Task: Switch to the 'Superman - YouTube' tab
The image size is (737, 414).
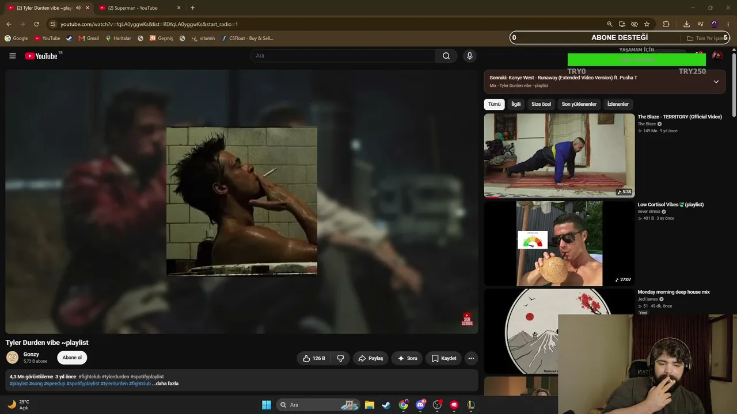Action: pos(138,8)
